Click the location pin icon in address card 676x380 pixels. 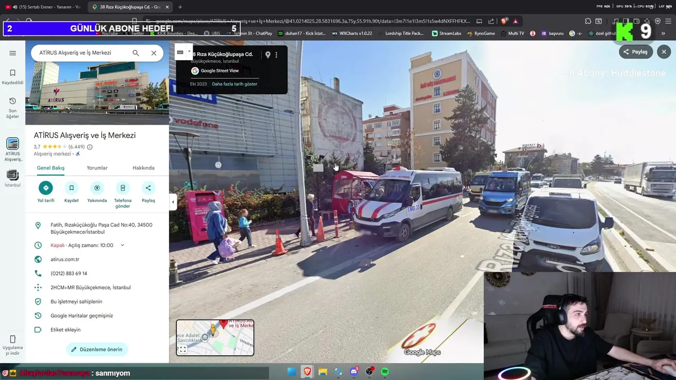pyautogui.click(x=268, y=55)
